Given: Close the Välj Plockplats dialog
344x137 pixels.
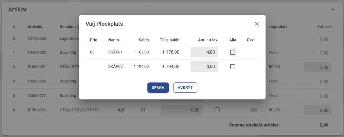Looking at the screenshot, I should click(257, 24).
